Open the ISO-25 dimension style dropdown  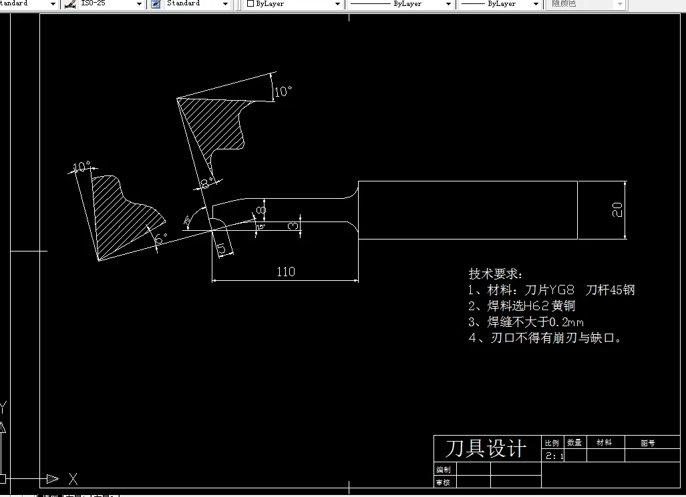point(138,5)
